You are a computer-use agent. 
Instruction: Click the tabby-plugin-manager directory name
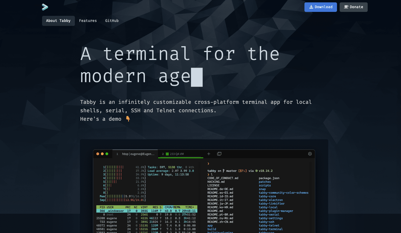coord(276,211)
